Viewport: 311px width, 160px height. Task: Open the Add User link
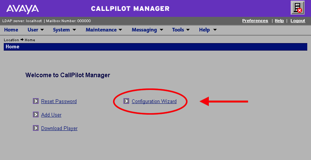click(x=51, y=115)
